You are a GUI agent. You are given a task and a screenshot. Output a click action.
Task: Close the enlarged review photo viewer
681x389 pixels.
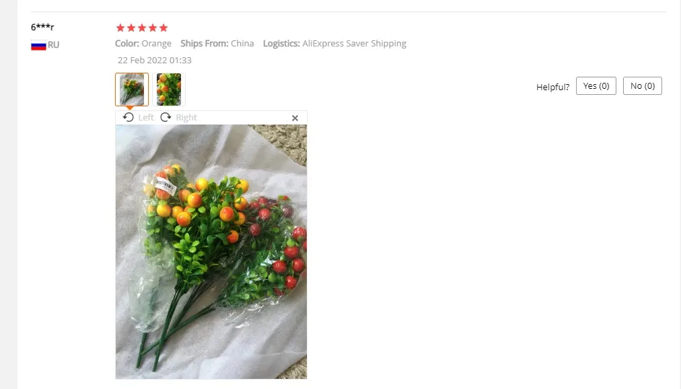pyautogui.click(x=295, y=118)
